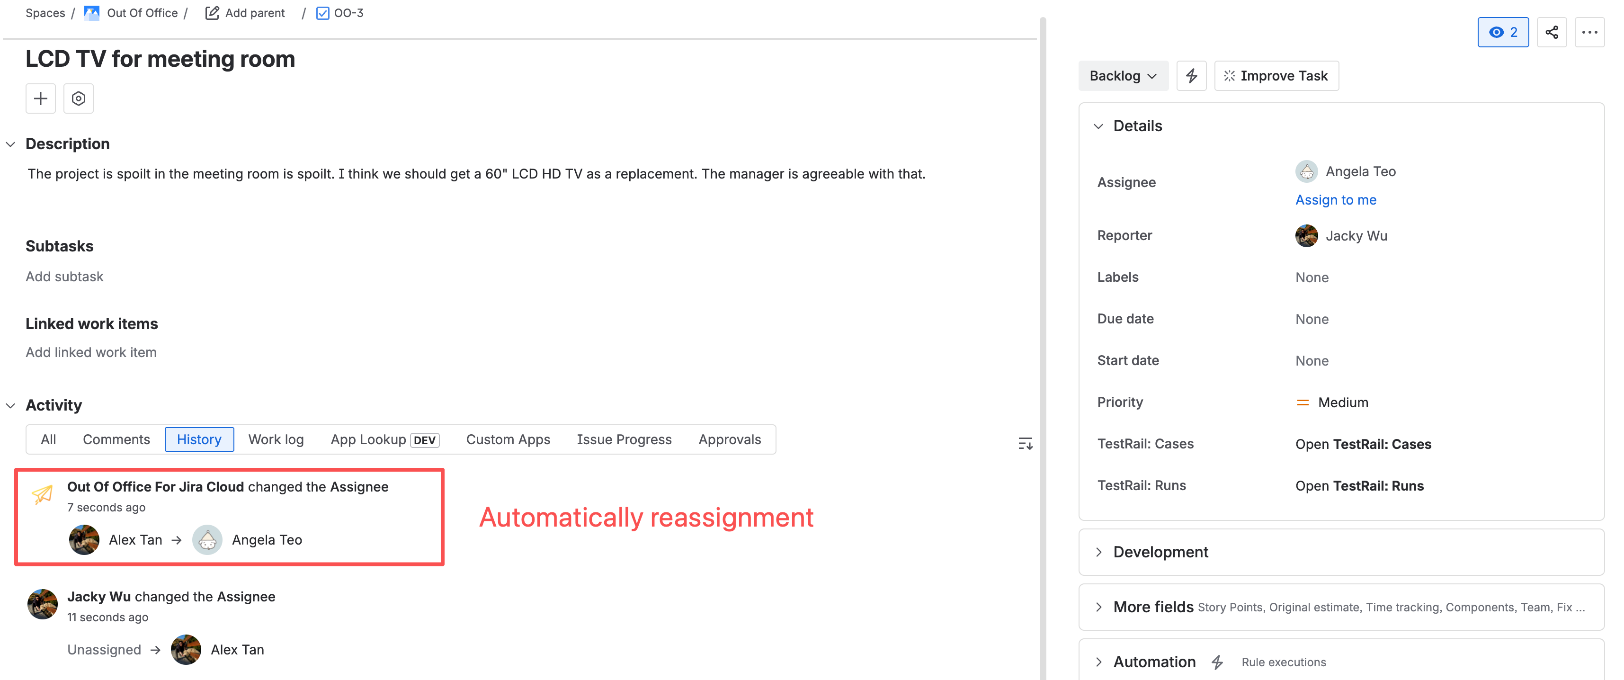1624x680 pixels.
Task: Click the OO-3 task checkbox icon
Action: click(x=323, y=13)
